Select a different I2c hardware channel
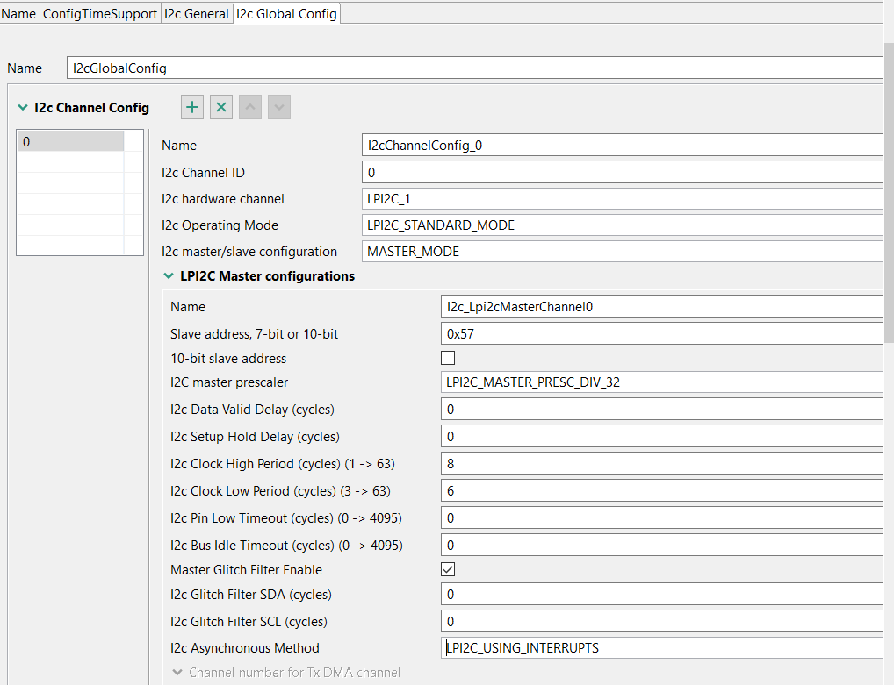Viewport: 894px width, 685px height. point(615,198)
